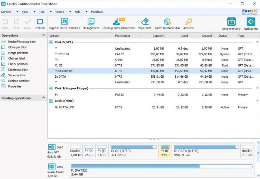The image size is (260, 179).
Task: Select the *: RECOVERY partition row
Action: pos(154,71)
